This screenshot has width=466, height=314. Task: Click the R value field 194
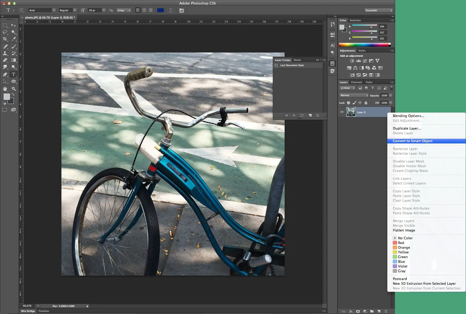(x=383, y=26)
